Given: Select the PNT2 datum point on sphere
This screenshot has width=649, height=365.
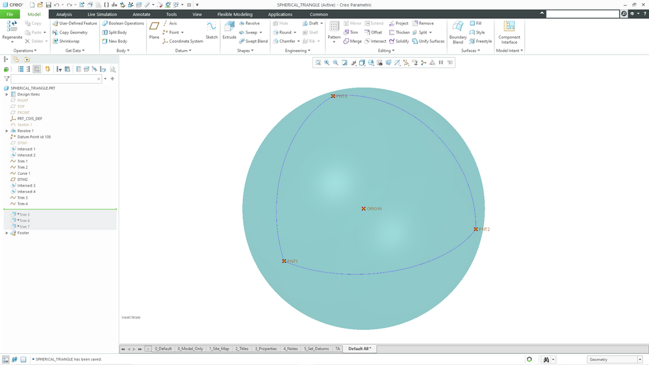Looking at the screenshot, I should click(476, 229).
